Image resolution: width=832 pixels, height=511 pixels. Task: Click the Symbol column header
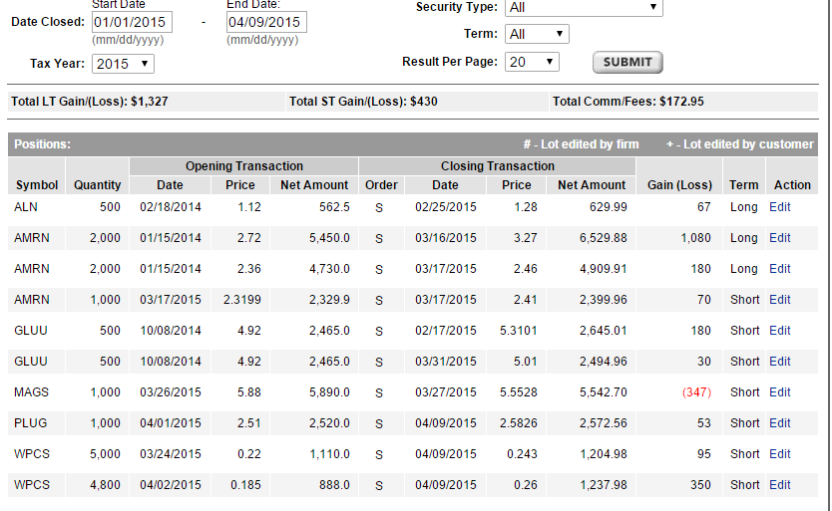pyautogui.click(x=37, y=184)
